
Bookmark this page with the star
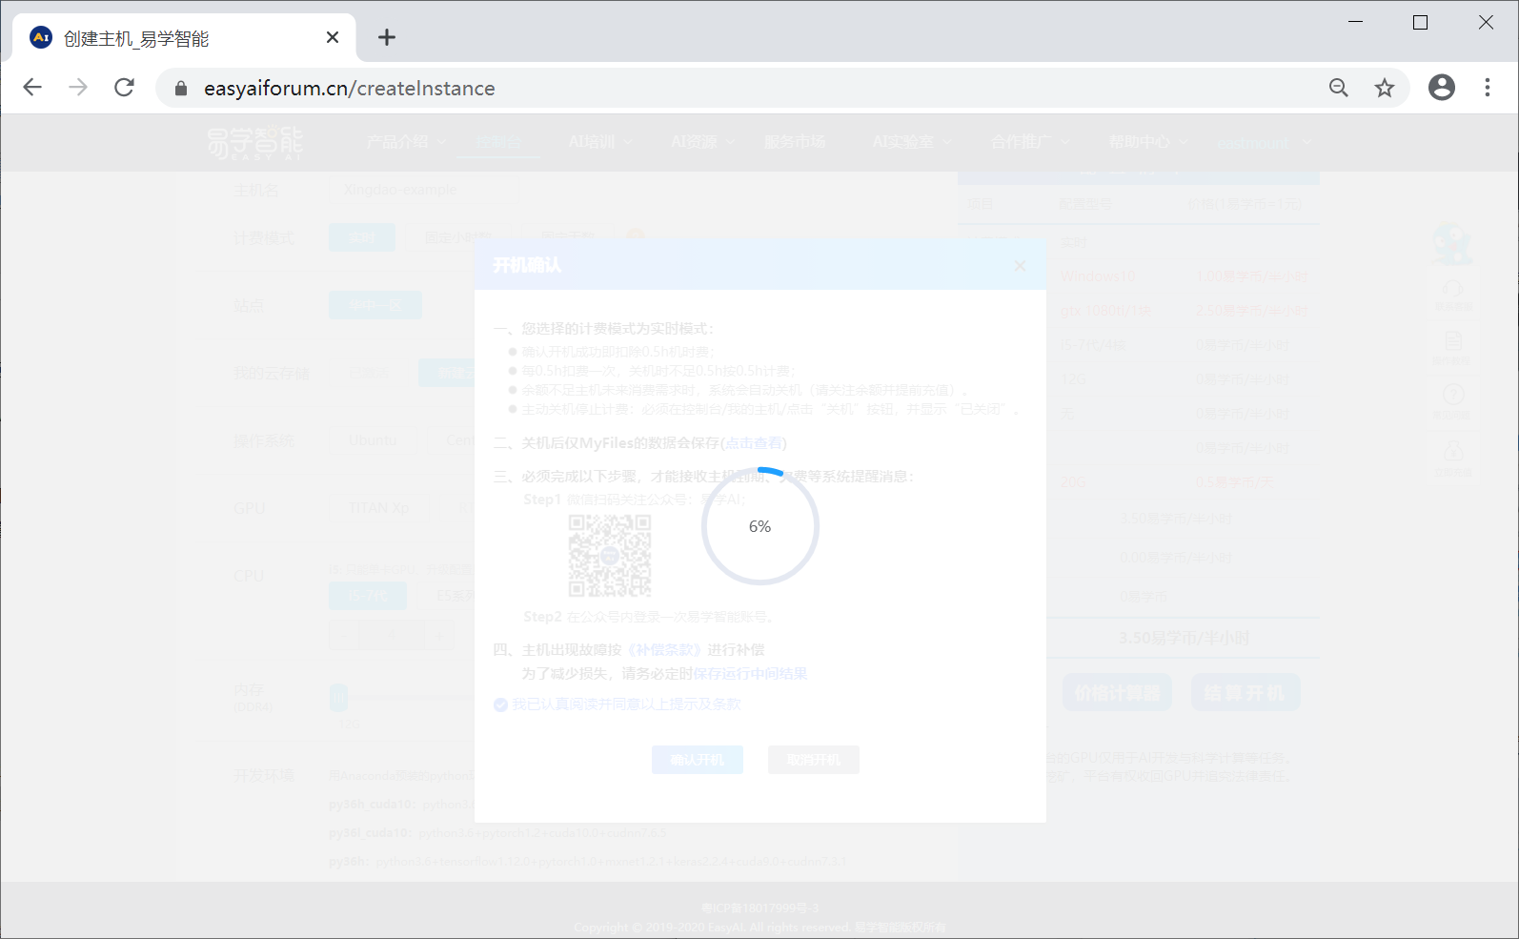[1385, 88]
